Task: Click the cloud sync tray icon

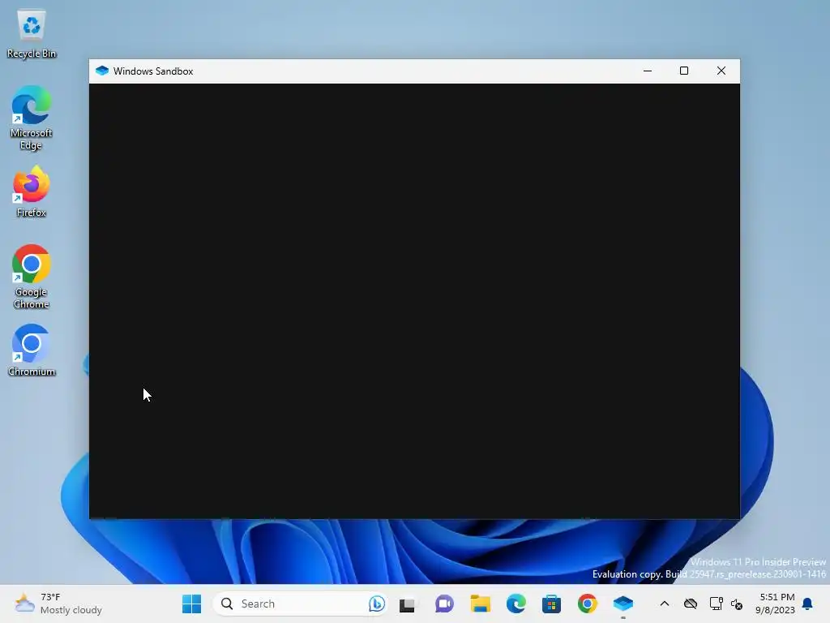Action: (691, 604)
